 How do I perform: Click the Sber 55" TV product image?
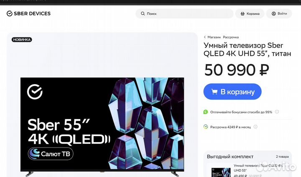pyautogui.click(x=102, y=126)
